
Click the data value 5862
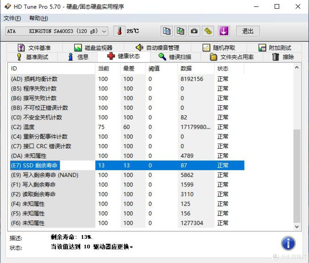tap(187, 175)
